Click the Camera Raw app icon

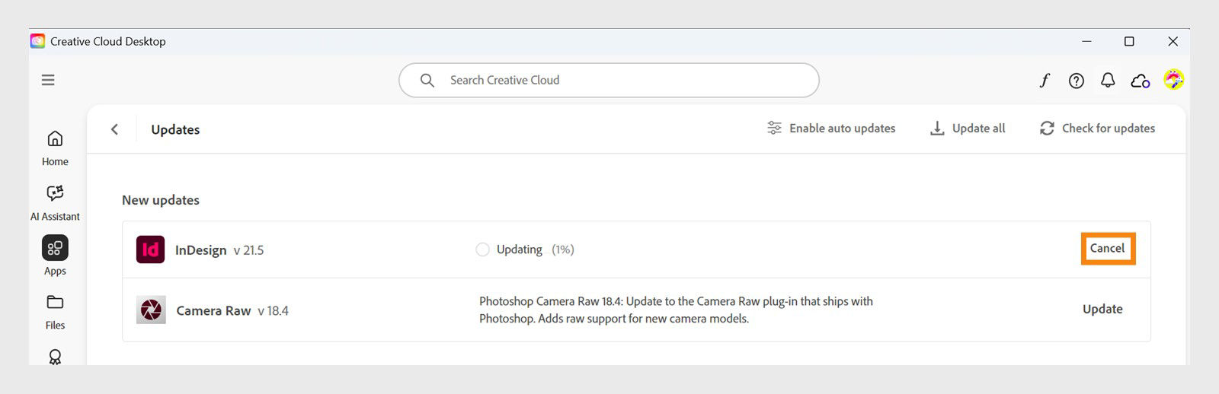click(151, 310)
